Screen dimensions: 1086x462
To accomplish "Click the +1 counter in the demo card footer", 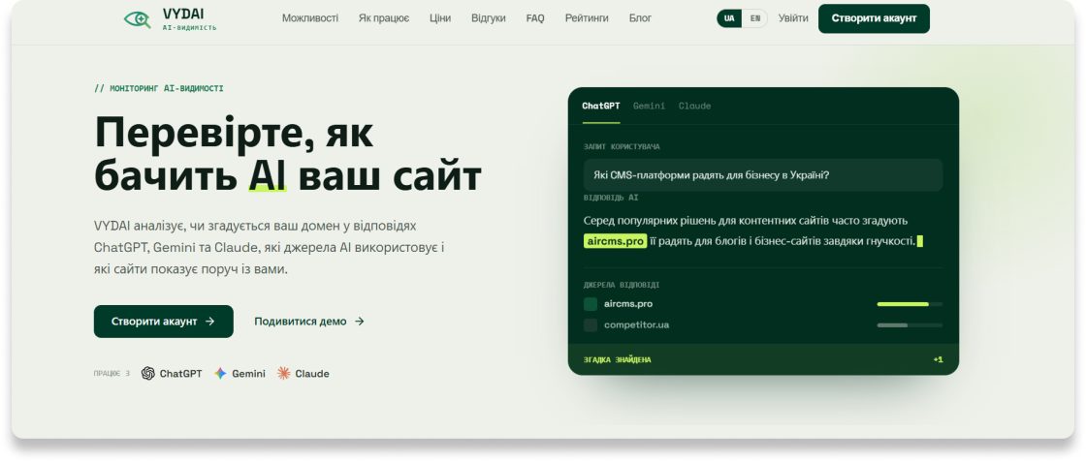I will (938, 360).
